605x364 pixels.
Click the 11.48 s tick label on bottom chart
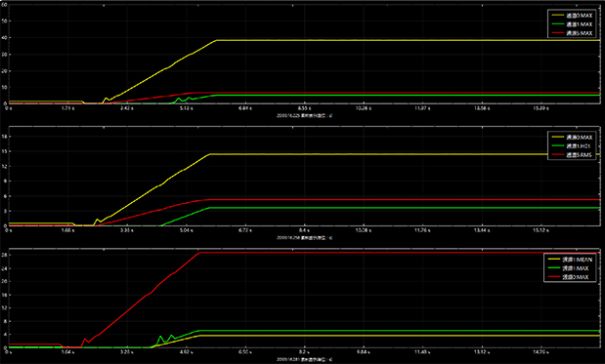422,352
